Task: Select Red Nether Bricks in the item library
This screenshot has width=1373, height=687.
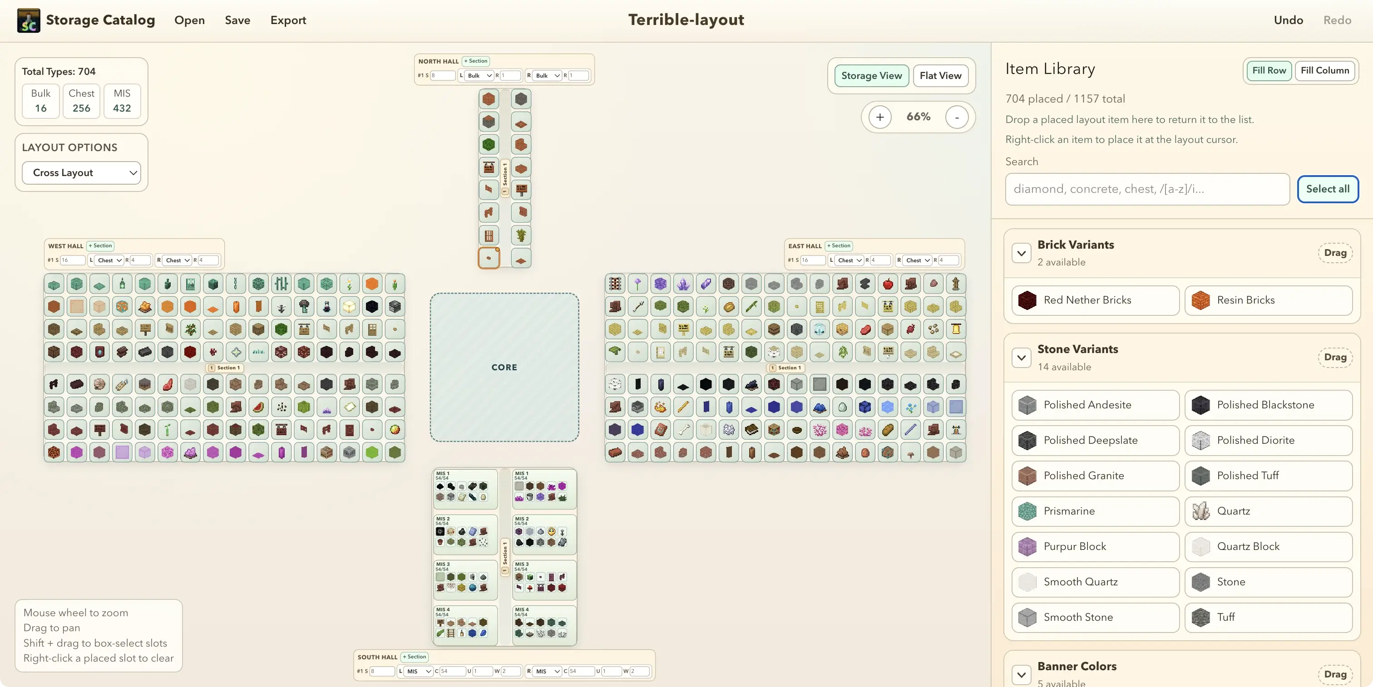Action: (1094, 300)
